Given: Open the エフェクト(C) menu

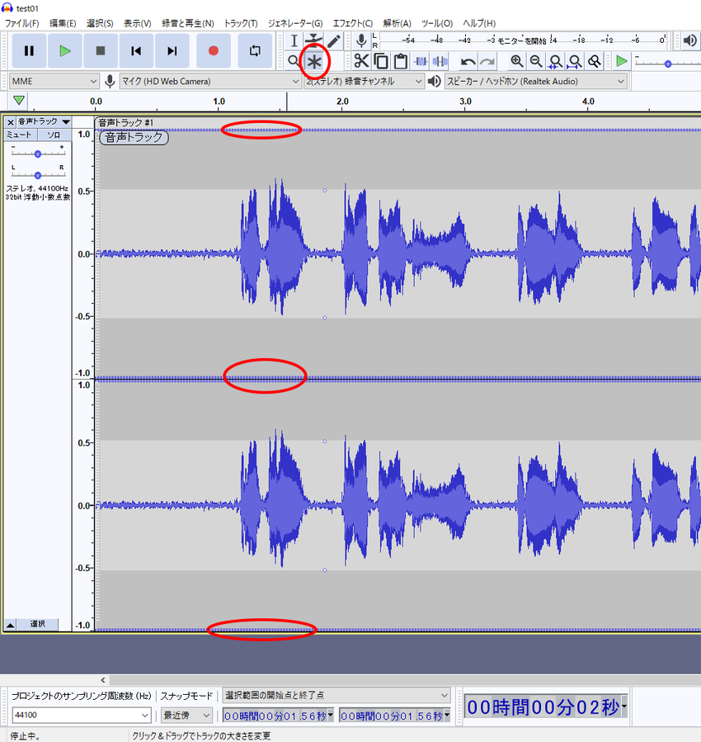Looking at the screenshot, I should point(353,23).
